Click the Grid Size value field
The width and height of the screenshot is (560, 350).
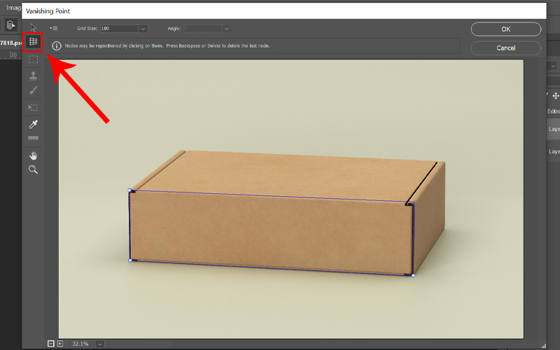pyautogui.click(x=119, y=29)
